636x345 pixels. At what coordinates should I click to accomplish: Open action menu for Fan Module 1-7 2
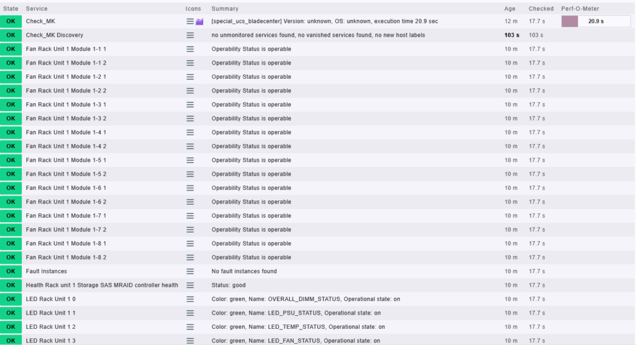tap(190, 230)
